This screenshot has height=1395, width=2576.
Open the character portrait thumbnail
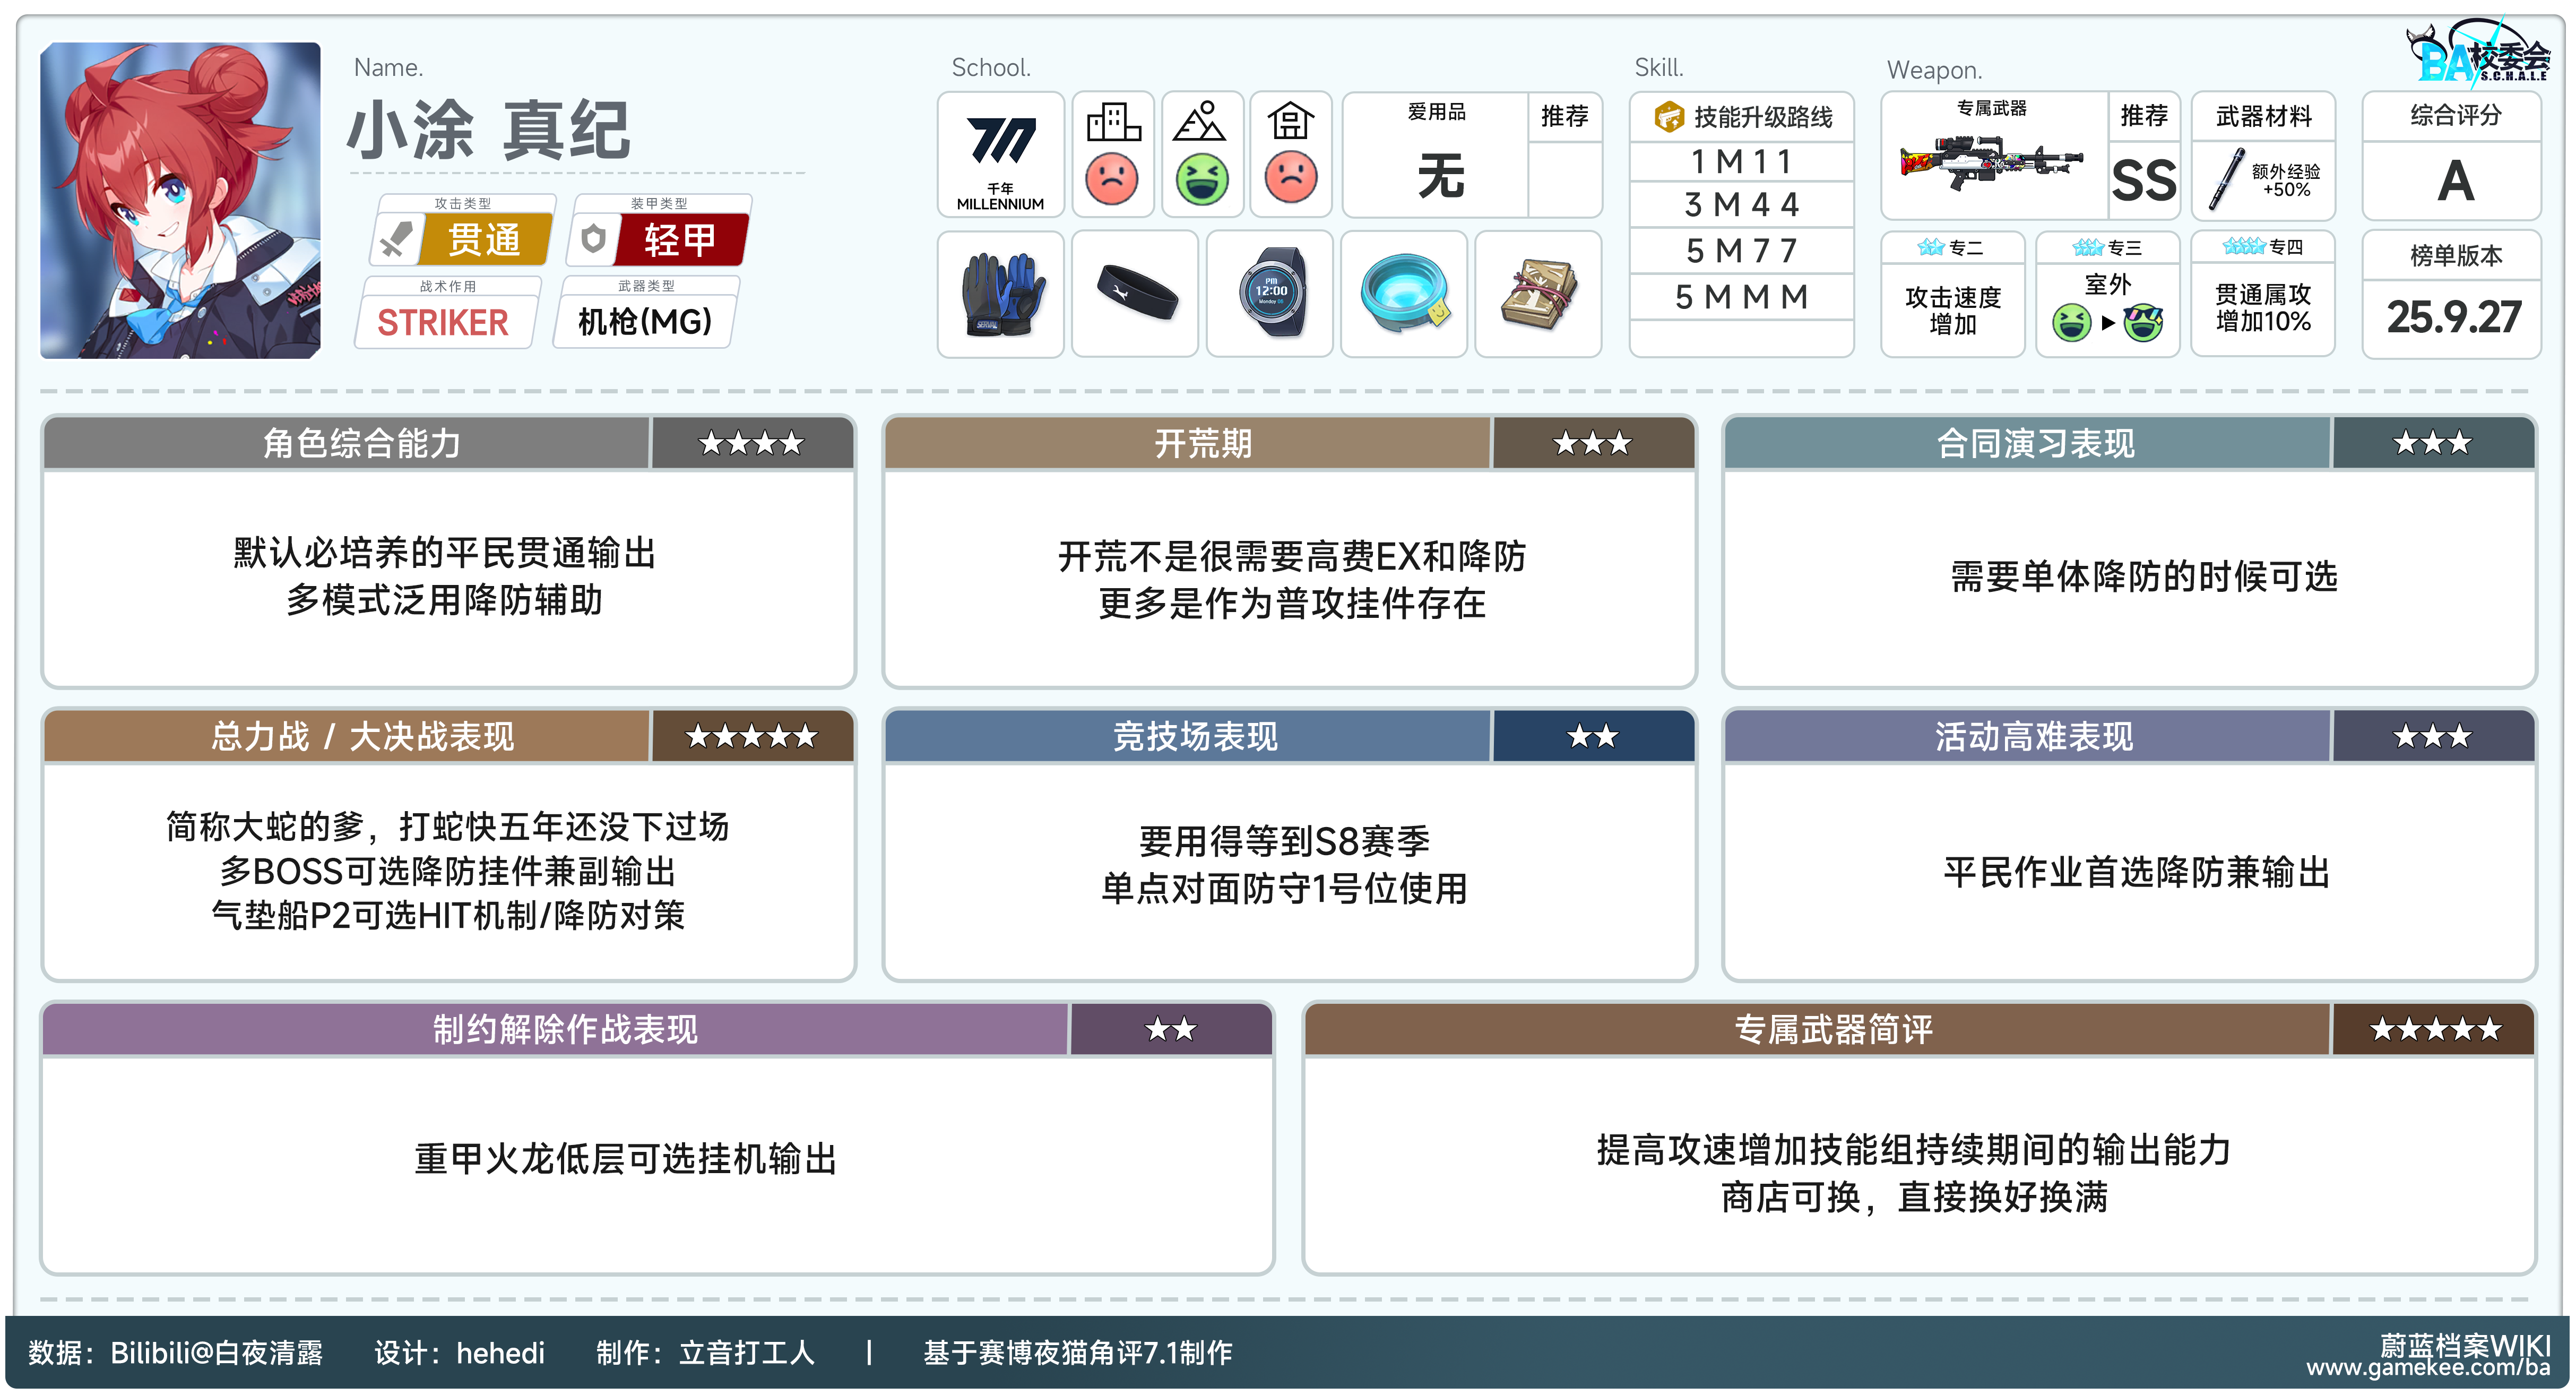pyautogui.click(x=181, y=200)
